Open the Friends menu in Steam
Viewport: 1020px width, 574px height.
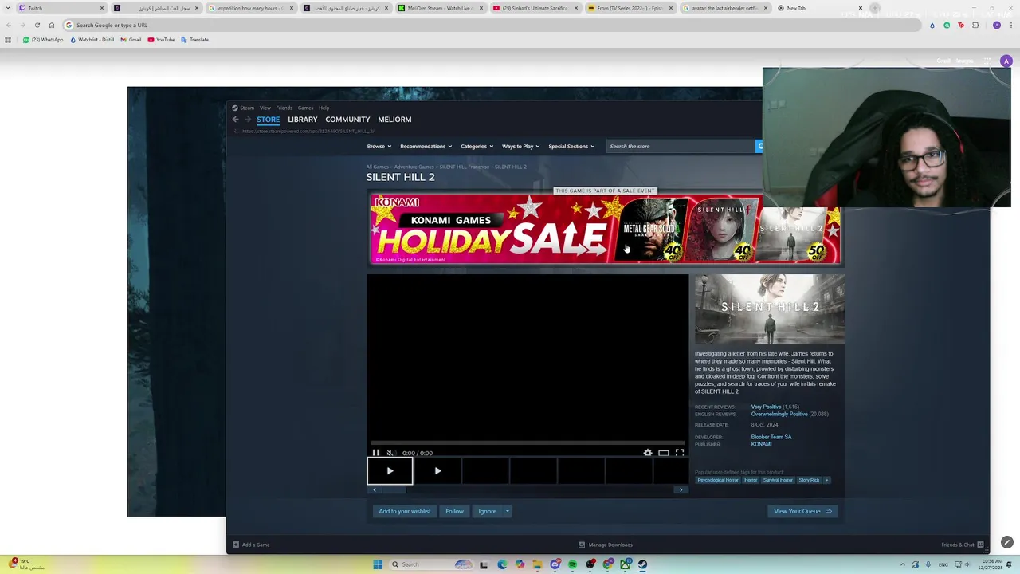click(x=284, y=108)
